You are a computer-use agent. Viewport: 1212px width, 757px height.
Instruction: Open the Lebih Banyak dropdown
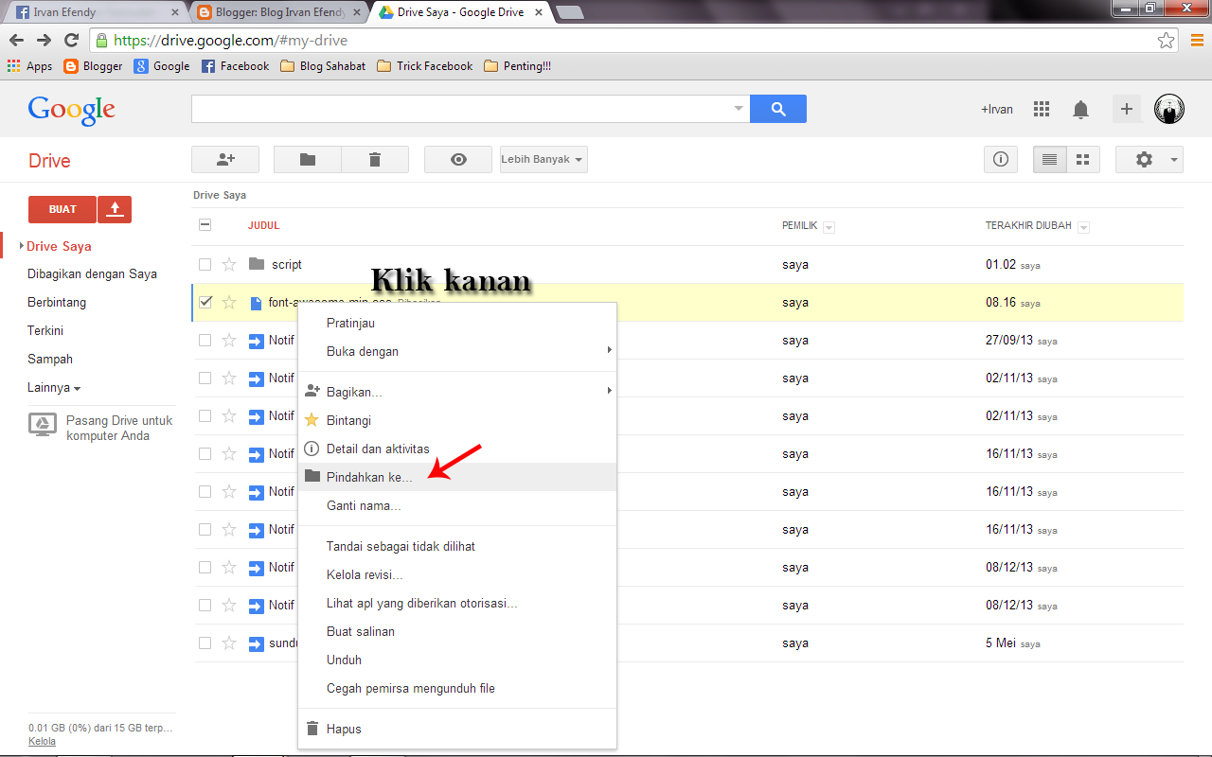click(544, 160)
